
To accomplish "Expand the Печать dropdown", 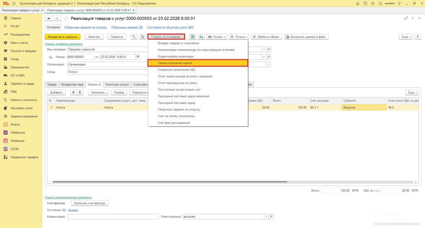I will pyautogui.click(x=217, y=37).
